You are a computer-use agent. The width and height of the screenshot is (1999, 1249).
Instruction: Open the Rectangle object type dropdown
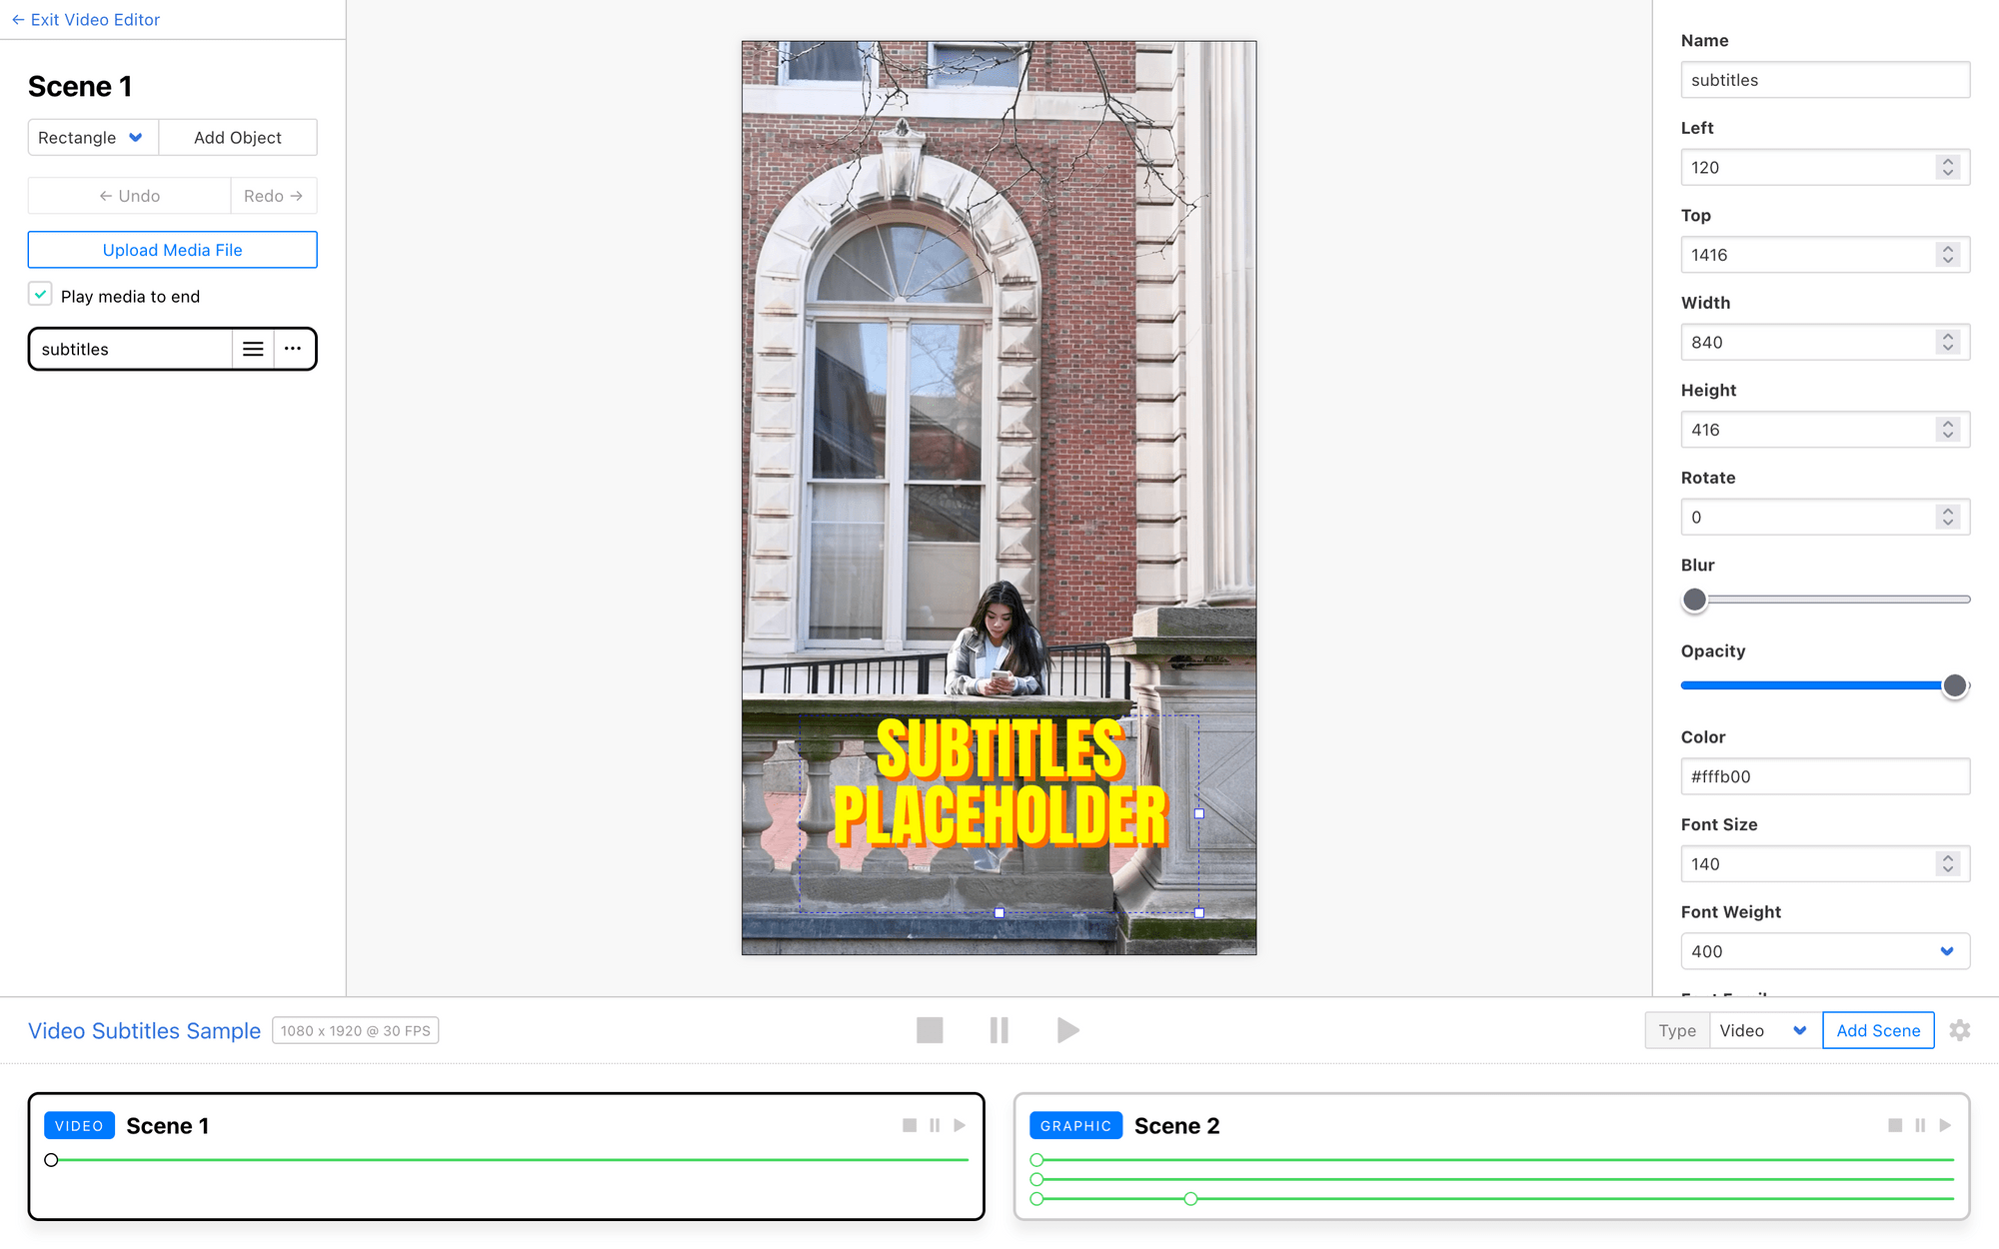[x=92, y=137]
